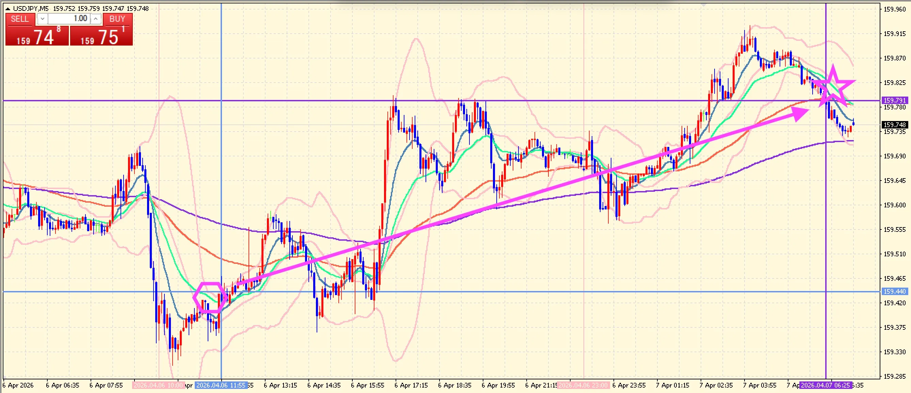Click the SELL button at 159.748

[x=37, y=35]
